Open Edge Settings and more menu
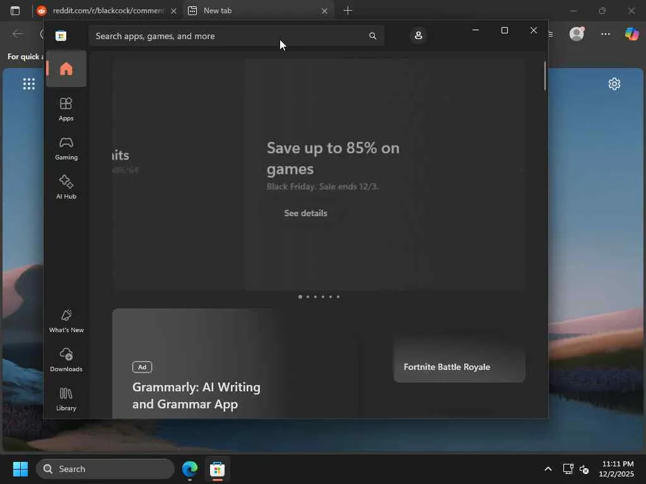The width and height of the screenshot is (646, 484). [x=605, y=34]
